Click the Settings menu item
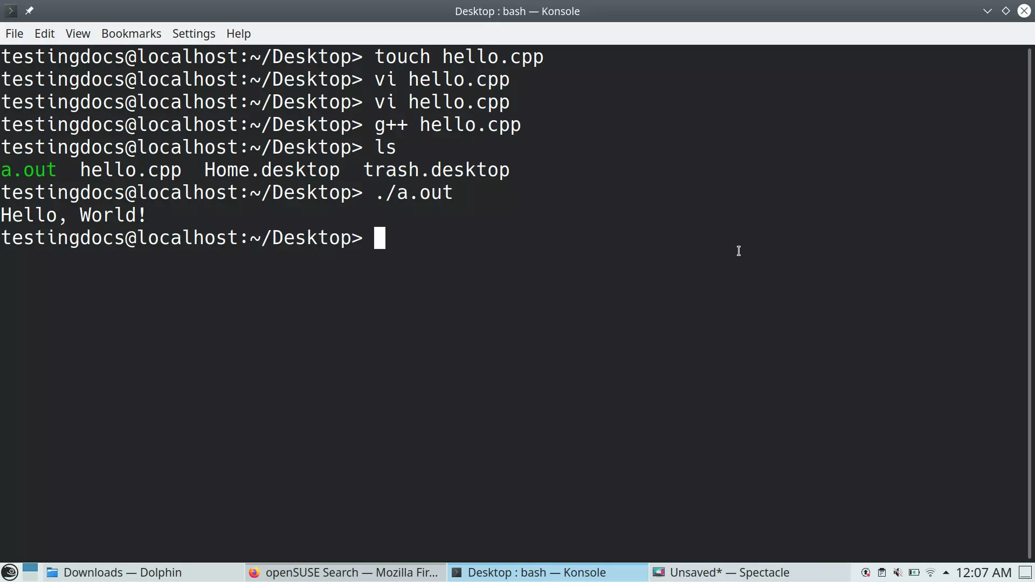 point(194,33)
